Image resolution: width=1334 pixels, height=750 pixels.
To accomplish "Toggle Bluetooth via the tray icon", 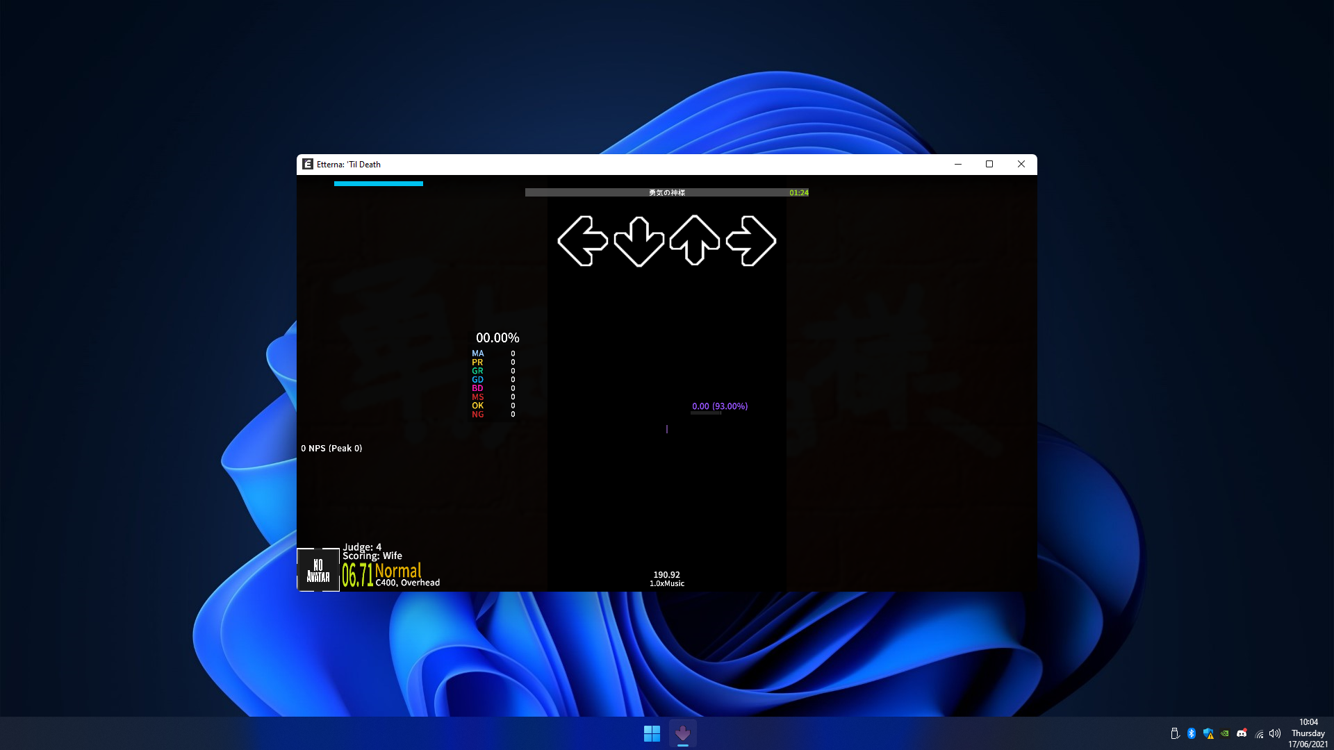I will click(x=1192, y=733).
